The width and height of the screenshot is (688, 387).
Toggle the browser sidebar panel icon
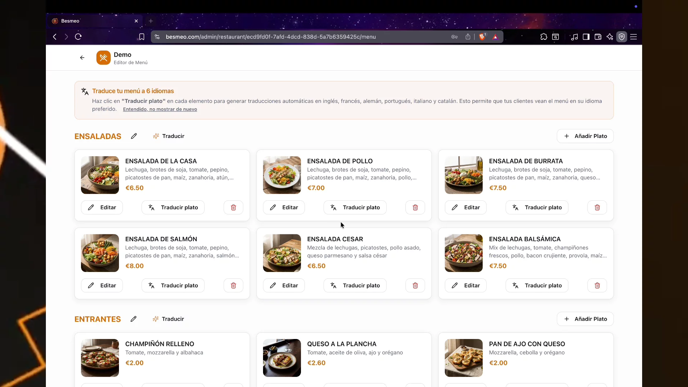(586, 37)
